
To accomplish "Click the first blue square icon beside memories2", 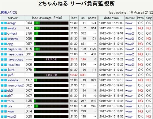I will click(x=2, y=86).
